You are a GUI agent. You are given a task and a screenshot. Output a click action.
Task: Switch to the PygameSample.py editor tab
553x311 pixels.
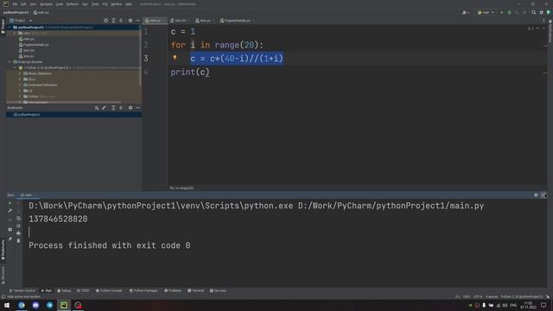pyautogui.click(x=236, y=21)
